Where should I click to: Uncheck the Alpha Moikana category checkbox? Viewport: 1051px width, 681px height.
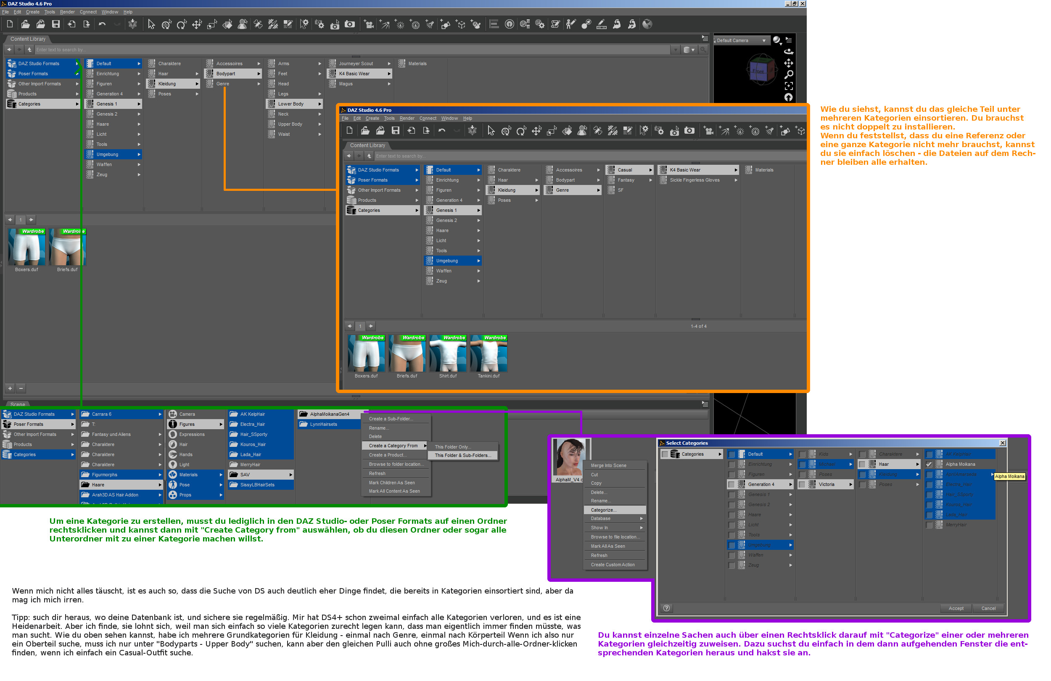(929, 464)
